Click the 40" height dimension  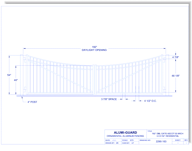tap(16, 80)
